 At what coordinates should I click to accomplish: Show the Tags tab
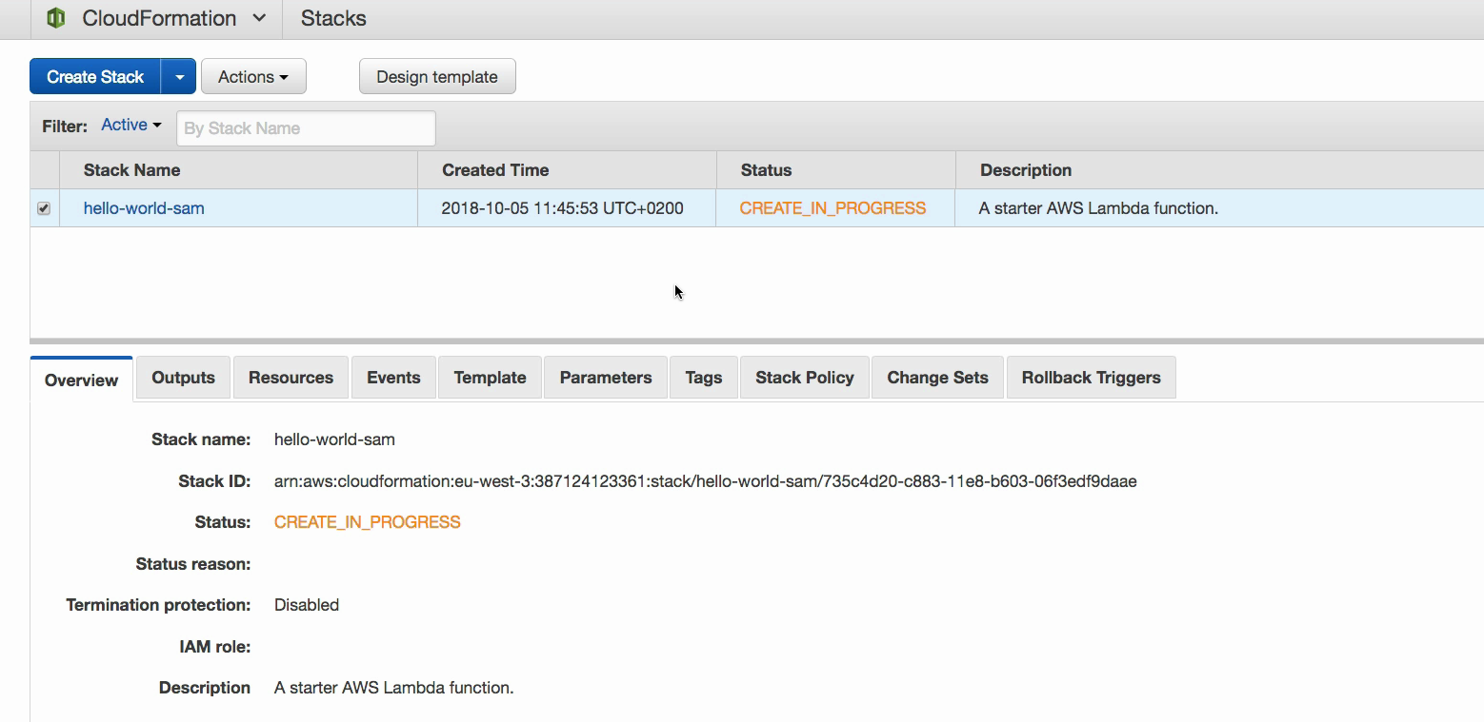(704, 378)
